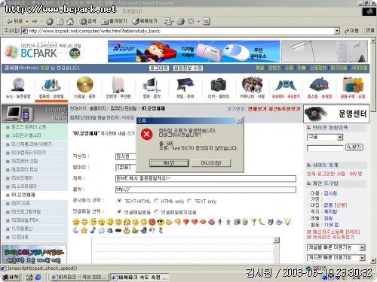Viewport: 377px width, 282px height.
Task: Select the TEXT+HTML radio button
Action: tap(119, 201)
